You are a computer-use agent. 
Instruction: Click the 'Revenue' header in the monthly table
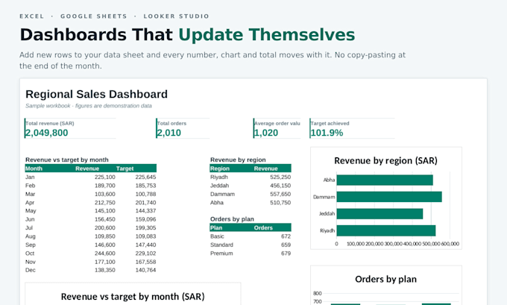click(x=87, y=169)
